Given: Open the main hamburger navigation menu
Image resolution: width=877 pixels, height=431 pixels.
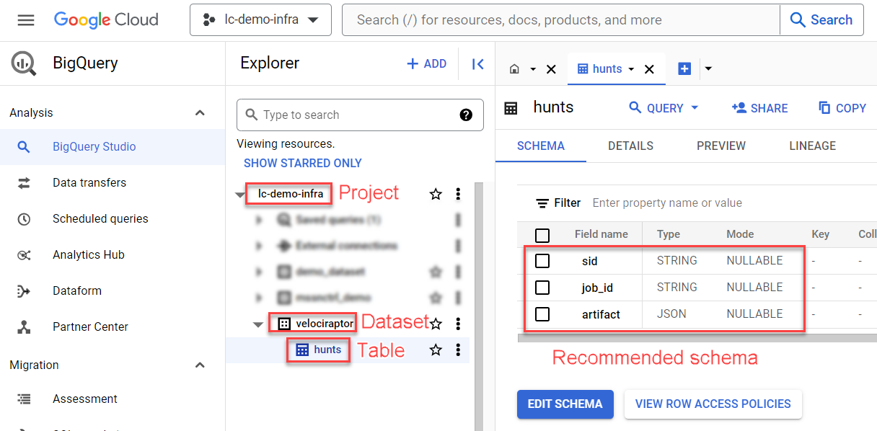Looking at the screenshot, I should point(26,20).
